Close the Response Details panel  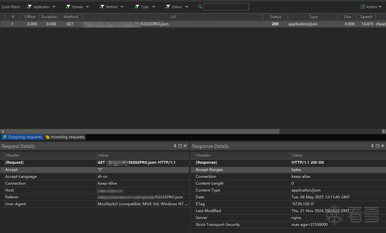[383, 146]
